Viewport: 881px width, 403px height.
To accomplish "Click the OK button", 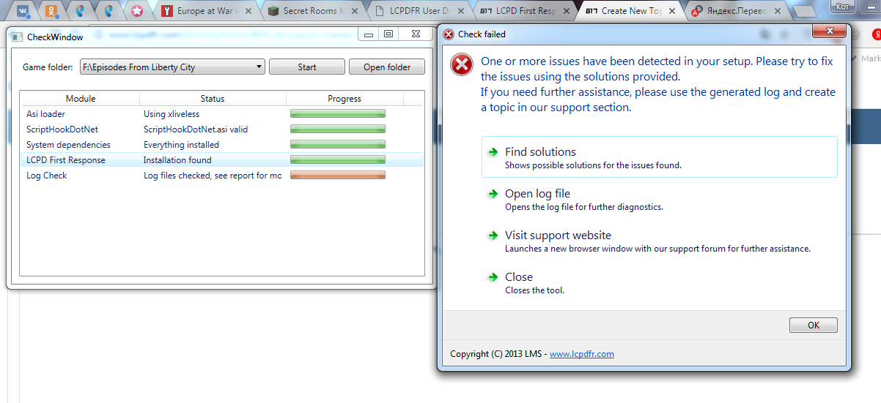I will 813,325.
